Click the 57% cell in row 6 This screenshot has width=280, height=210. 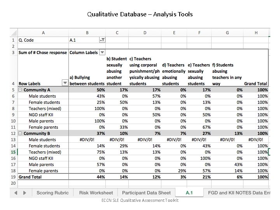(x=145, y=96)
